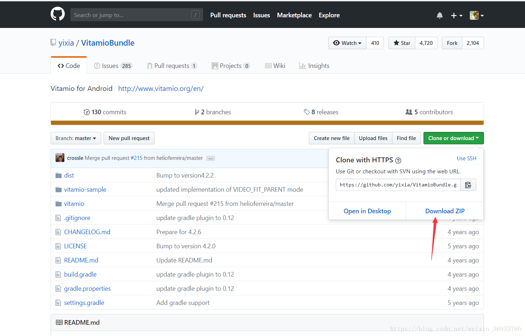525x336 pixels.
Task: Open the VitamioBundle repository name link
Action: [108, 43]
